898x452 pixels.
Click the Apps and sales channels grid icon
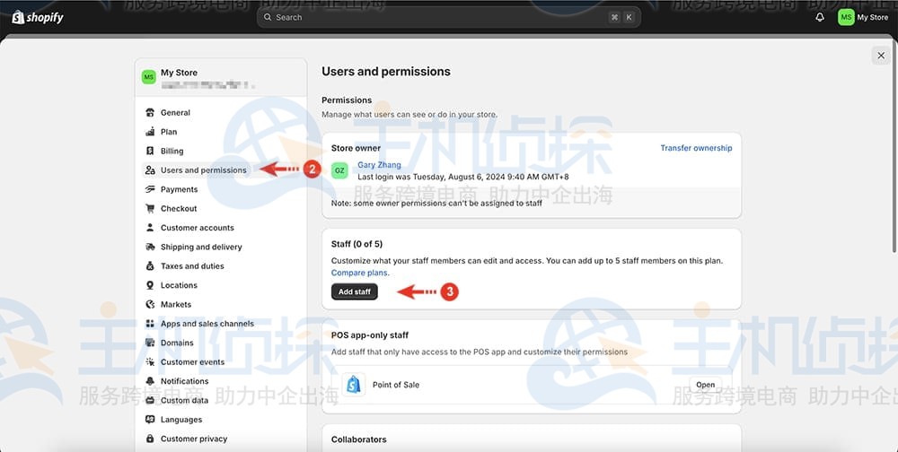click(150, 323)
